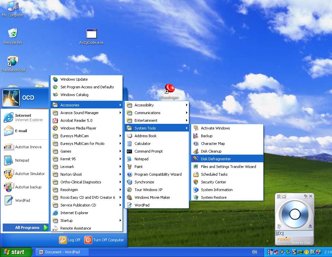
Task: Click the OCD user account picture
Action: tap(11, 98)
